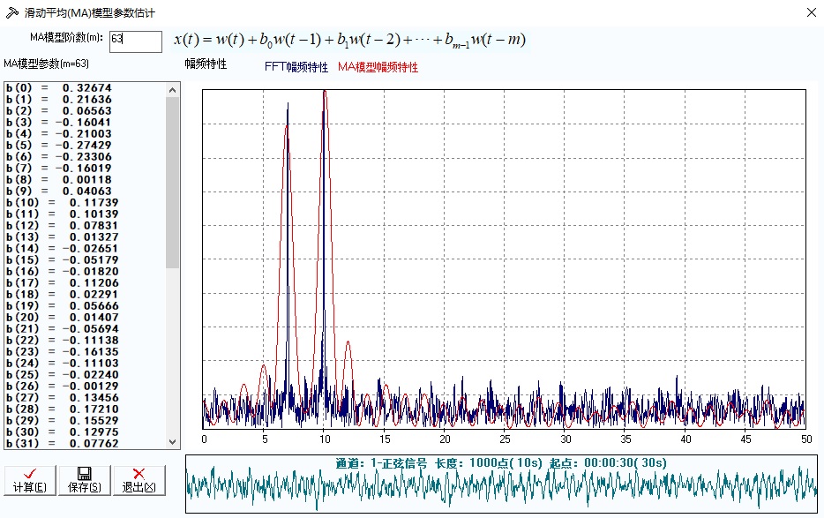Select the b(4) = -0.21003 row
This screenshot has height=518, width=824.
point(85,134)
